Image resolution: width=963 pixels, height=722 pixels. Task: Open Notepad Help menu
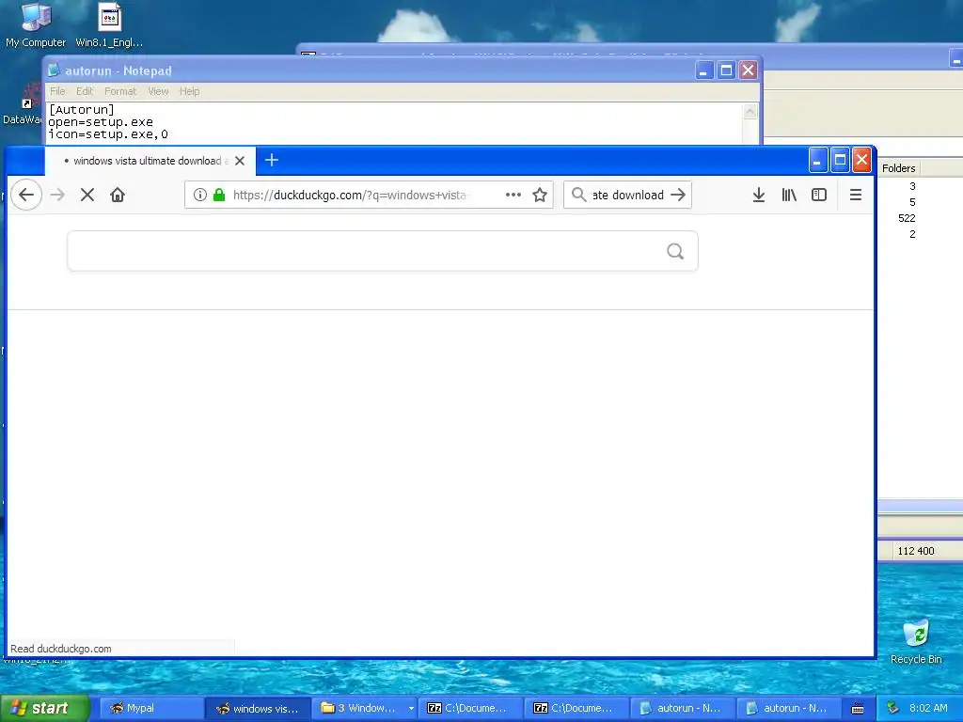pos(189,91)
